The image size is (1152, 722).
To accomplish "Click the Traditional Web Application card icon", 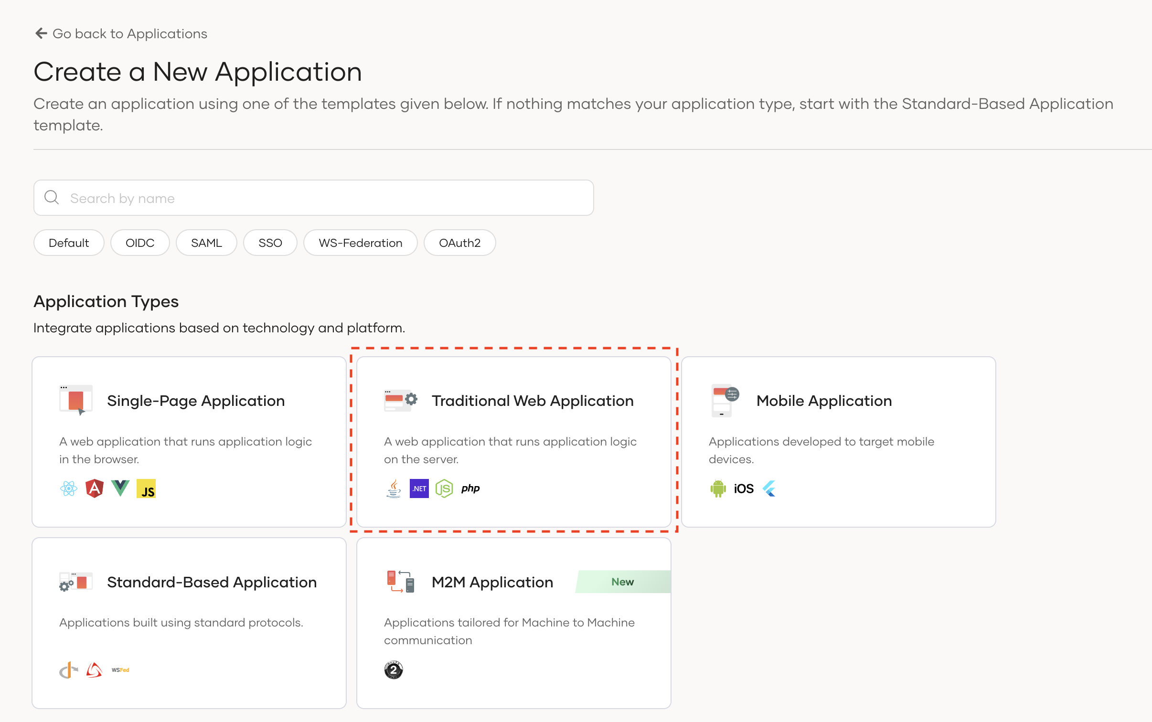I will (x=401, y=400).
